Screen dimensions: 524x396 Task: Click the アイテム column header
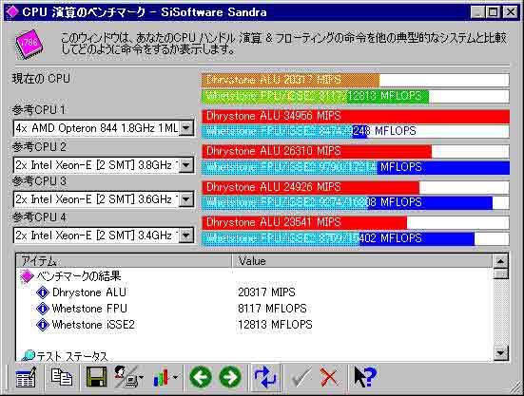(x=124, y=261)
